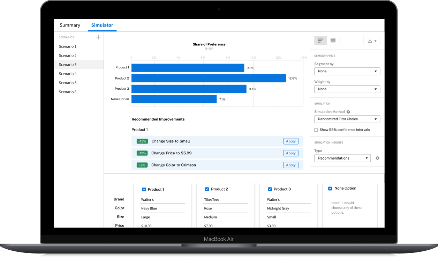Edit Product 2 size Medium
Viewport: 438px width, 257px height.
[226, 217]
